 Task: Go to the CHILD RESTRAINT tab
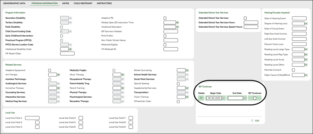click(x=83, y=3)
